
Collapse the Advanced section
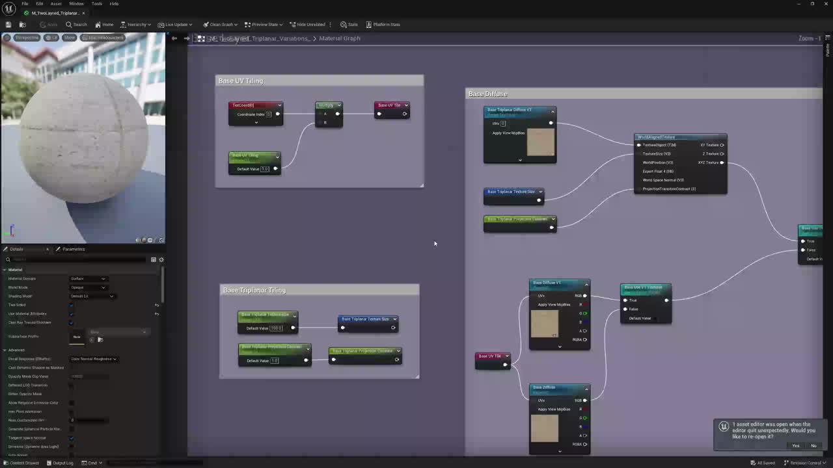pos(5,350)
